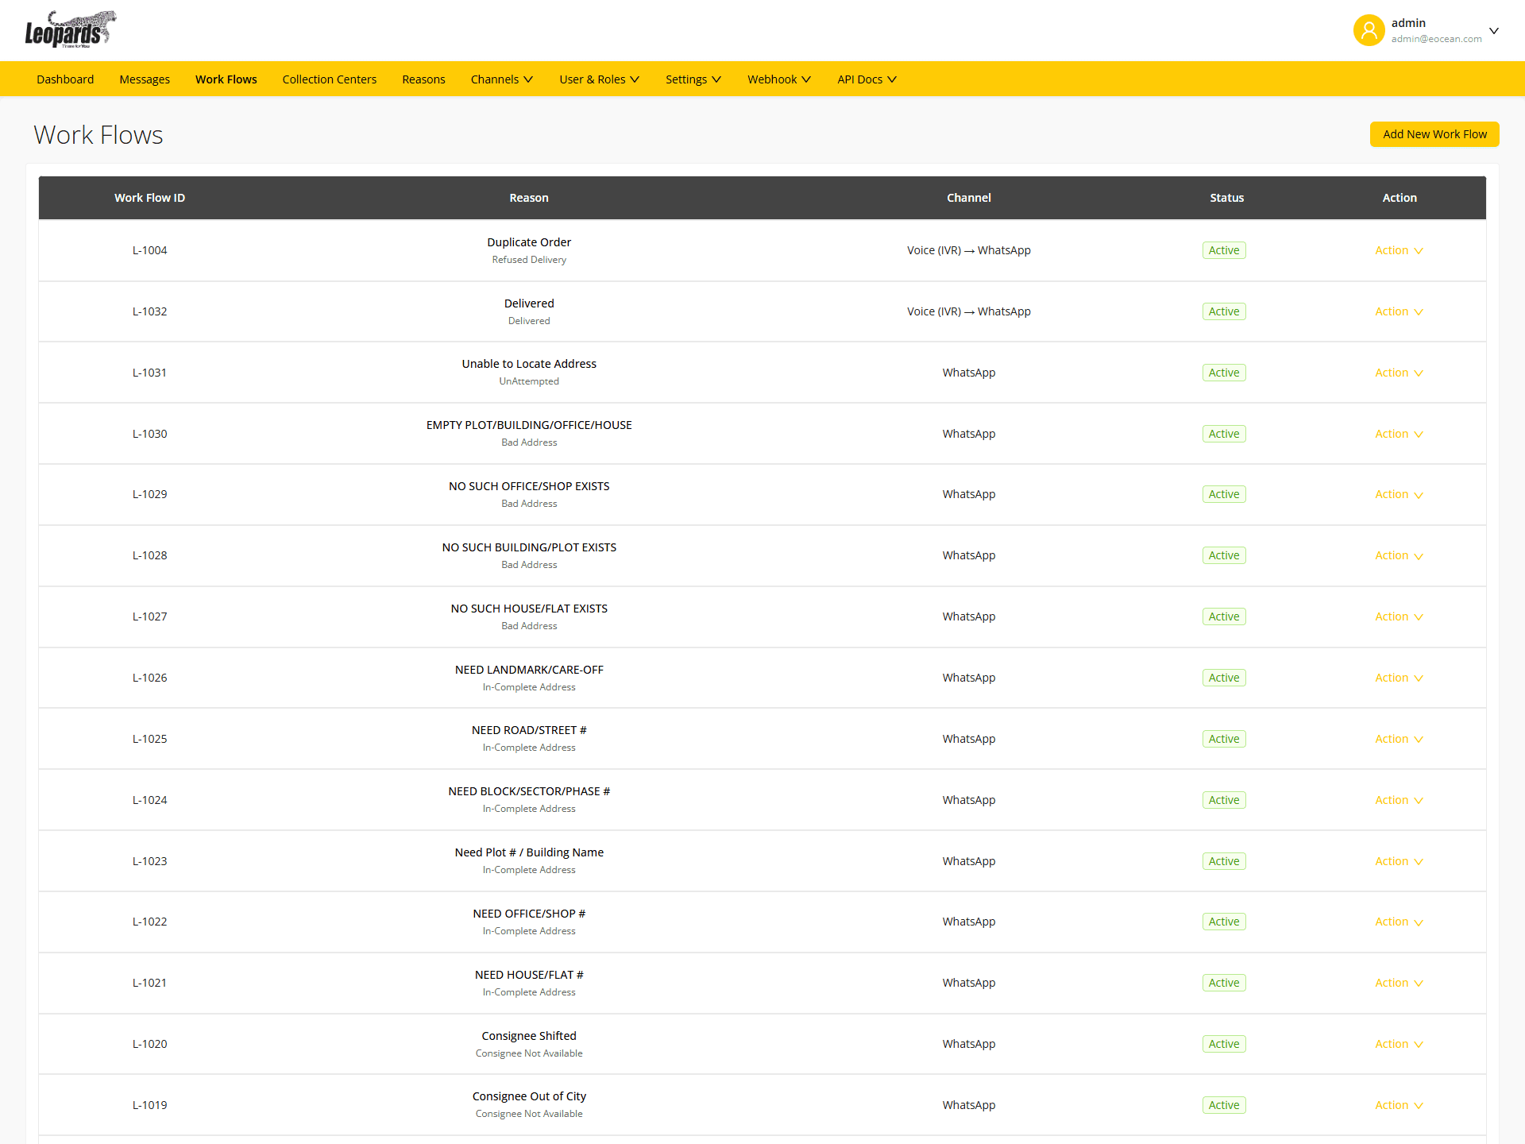Go to the Reasons section
The height and width of the screenshot is (1144, 1525).
point(423,79)
